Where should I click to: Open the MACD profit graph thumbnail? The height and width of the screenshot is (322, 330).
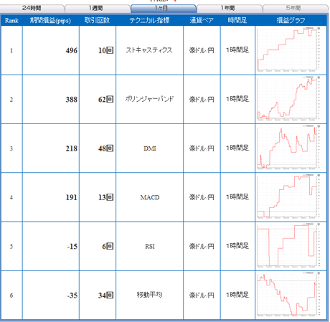pyautogui.click(x=288, y=196)
